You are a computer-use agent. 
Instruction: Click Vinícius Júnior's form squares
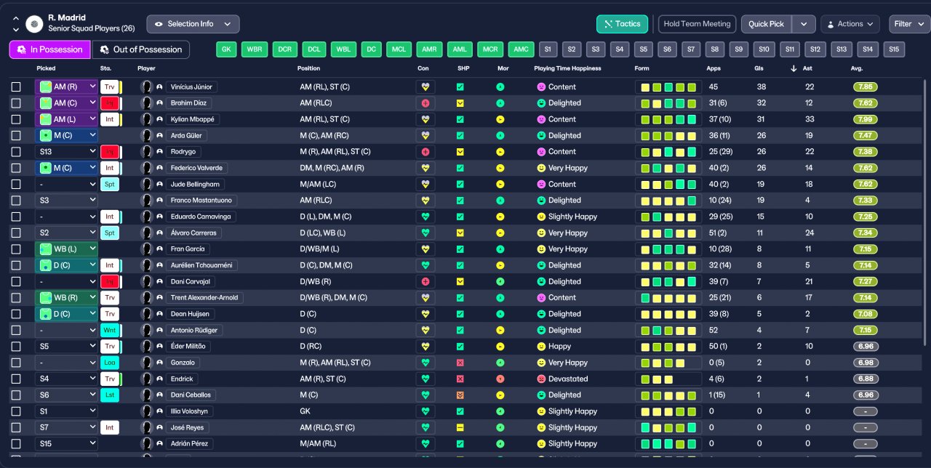pos(668,86)
